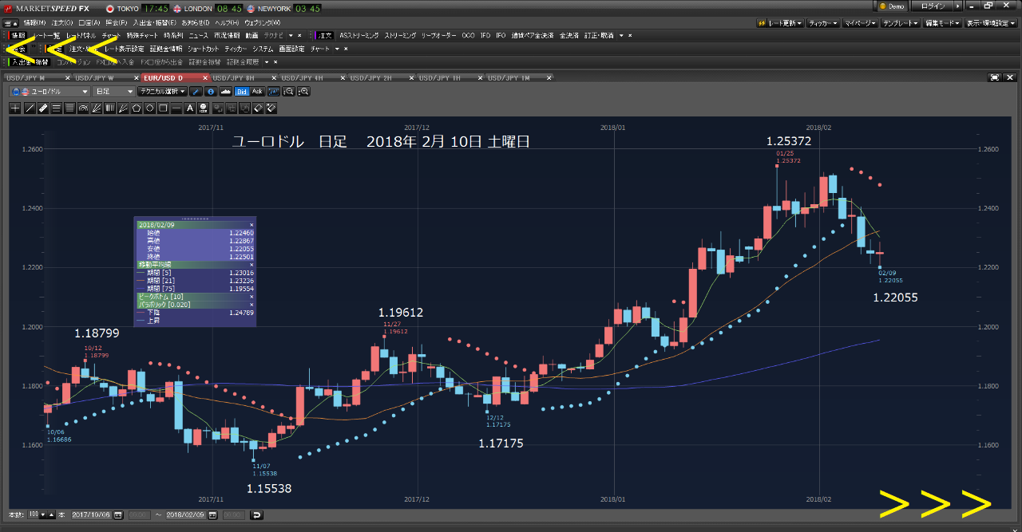Switch the chart to Ask price mode
The height and width of the screenshot is (532, 1022).
click(257, 91)
